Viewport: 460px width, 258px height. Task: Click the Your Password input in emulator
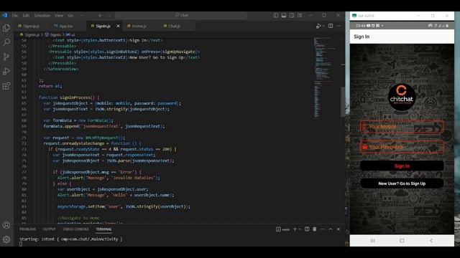point(402,147)
